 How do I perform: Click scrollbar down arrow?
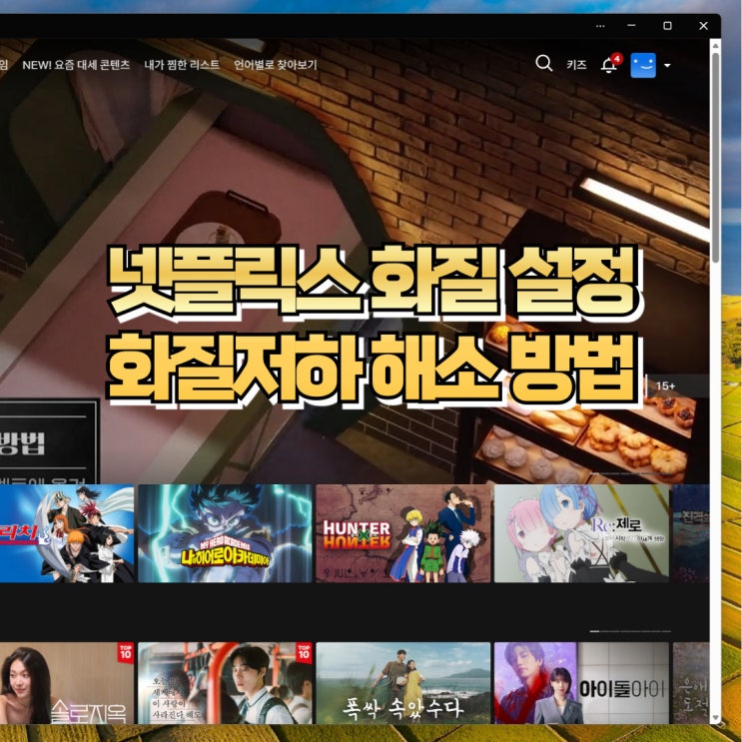pyautogui.click(x=715, y=718)
